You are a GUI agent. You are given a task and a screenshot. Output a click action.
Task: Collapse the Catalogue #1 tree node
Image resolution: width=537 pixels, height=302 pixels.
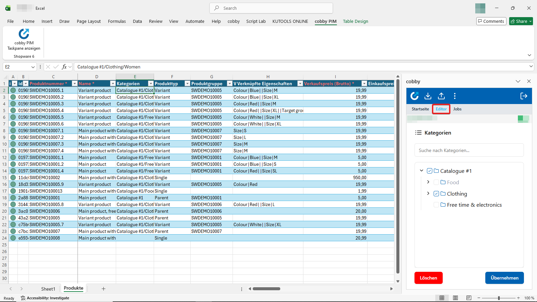click(422, 170)
